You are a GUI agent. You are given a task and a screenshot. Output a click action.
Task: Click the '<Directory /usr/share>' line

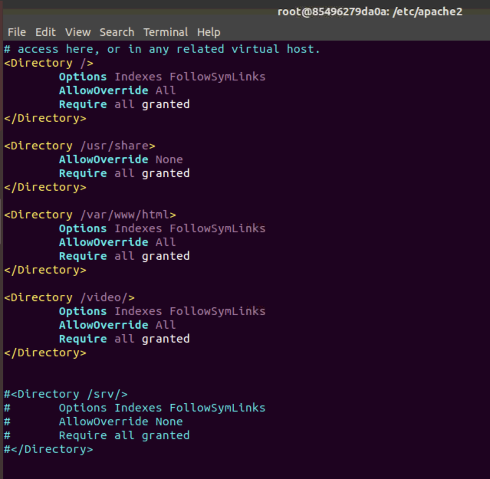[x=80, y=146]
